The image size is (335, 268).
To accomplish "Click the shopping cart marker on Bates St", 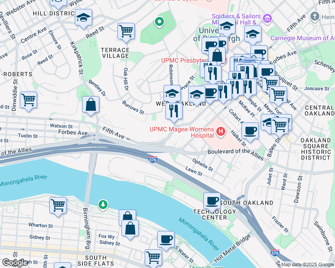I will pos(279,126).
